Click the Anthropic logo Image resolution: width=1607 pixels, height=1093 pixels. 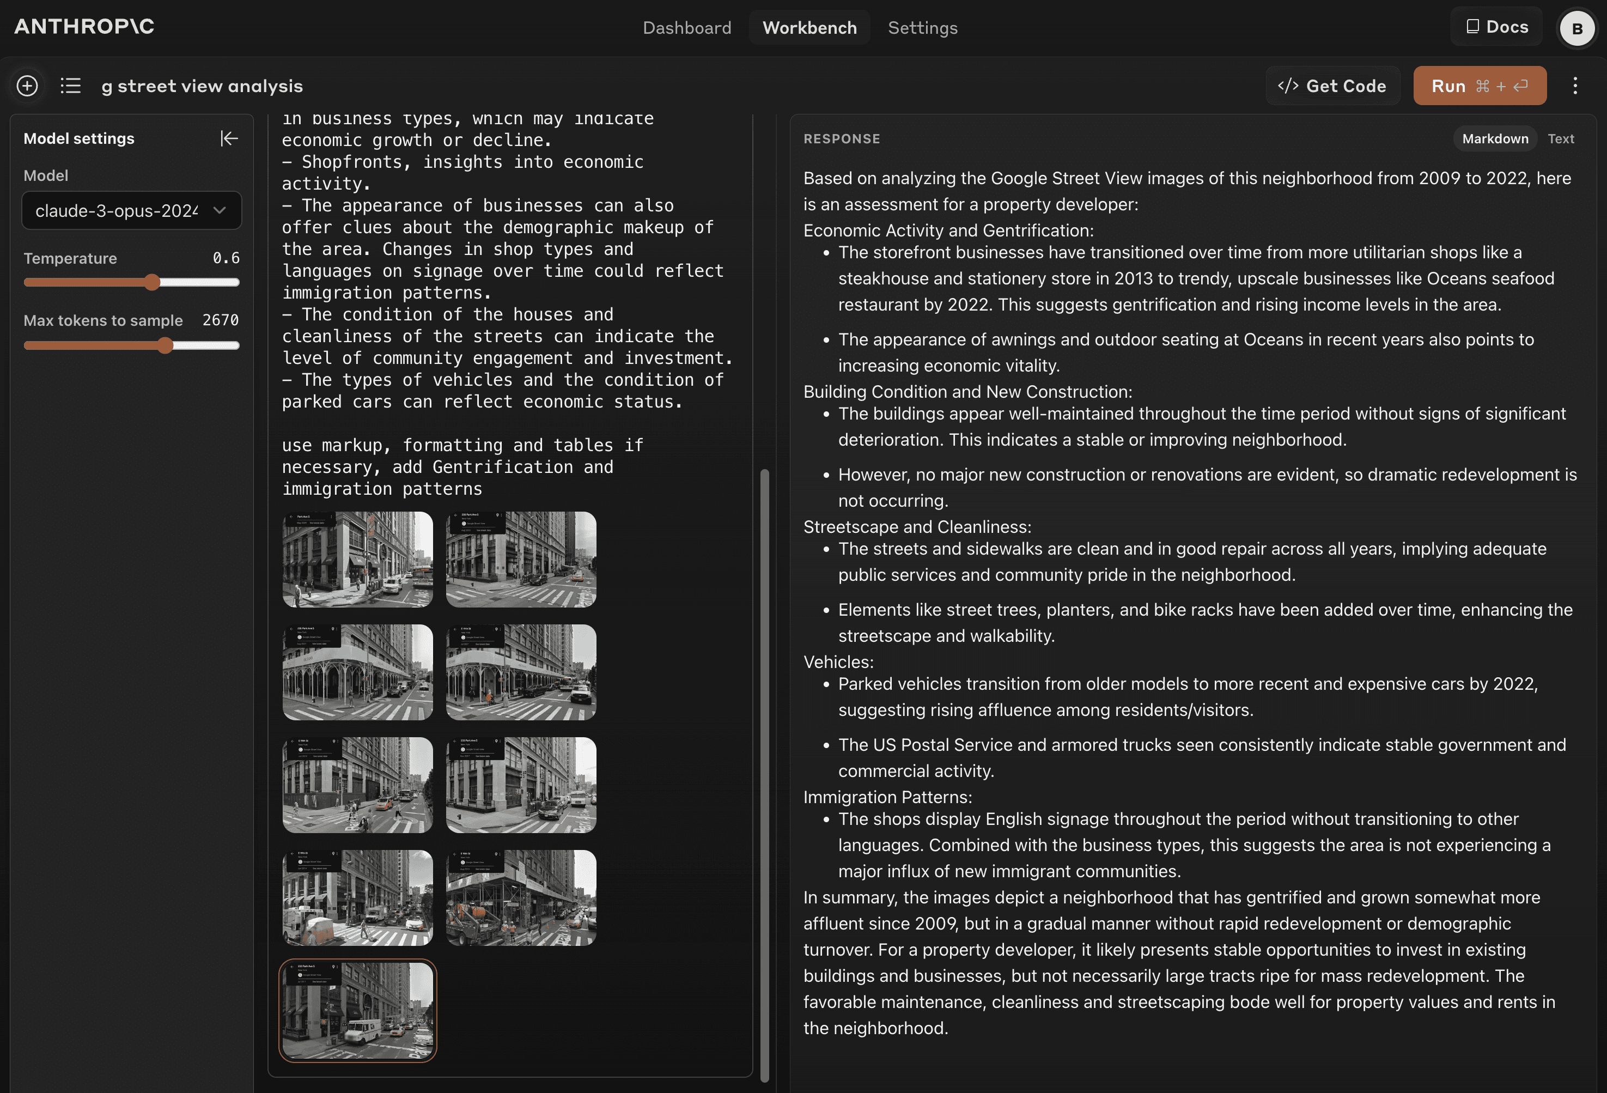point(84,26)
